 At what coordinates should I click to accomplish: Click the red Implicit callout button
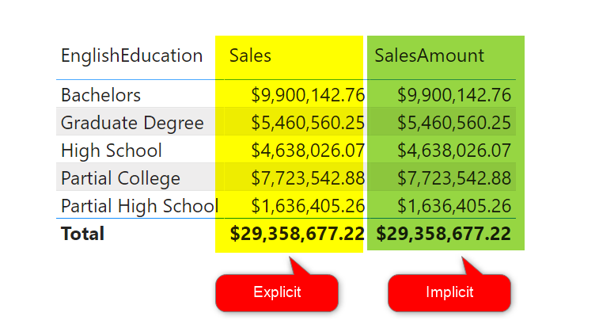point(449,293)
